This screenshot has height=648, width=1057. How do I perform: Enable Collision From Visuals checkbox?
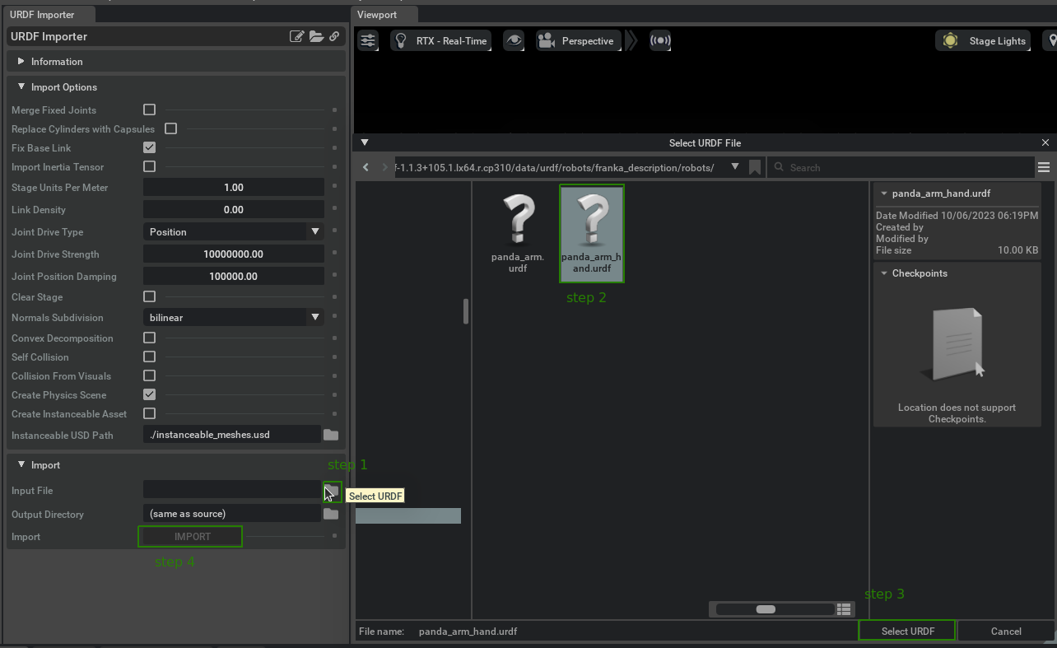click(149, 375)
